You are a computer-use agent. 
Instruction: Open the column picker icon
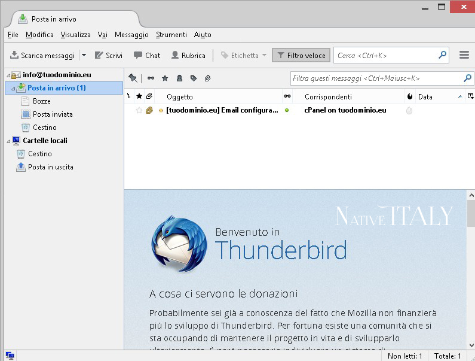tap(470, 96)
